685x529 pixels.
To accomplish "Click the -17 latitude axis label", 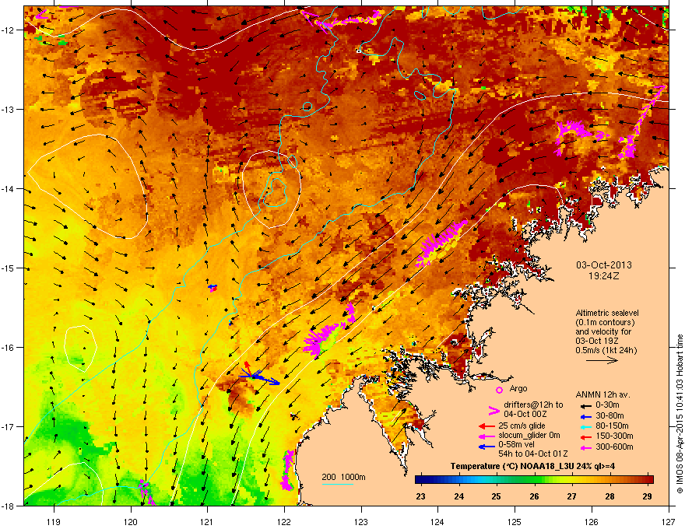I will (x=9, y=426).
